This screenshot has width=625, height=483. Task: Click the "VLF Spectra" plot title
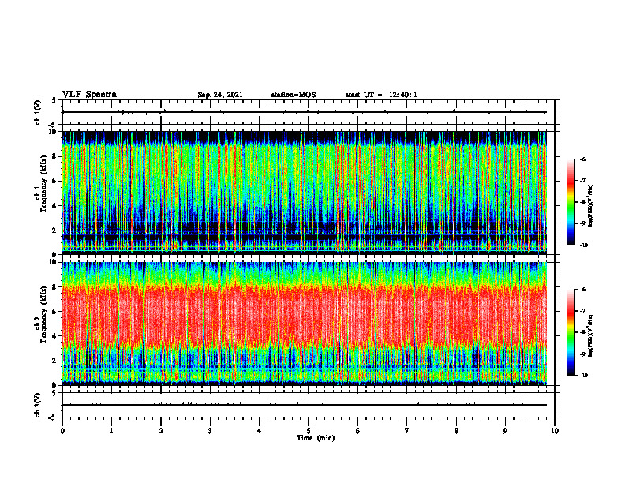(89, 95)
